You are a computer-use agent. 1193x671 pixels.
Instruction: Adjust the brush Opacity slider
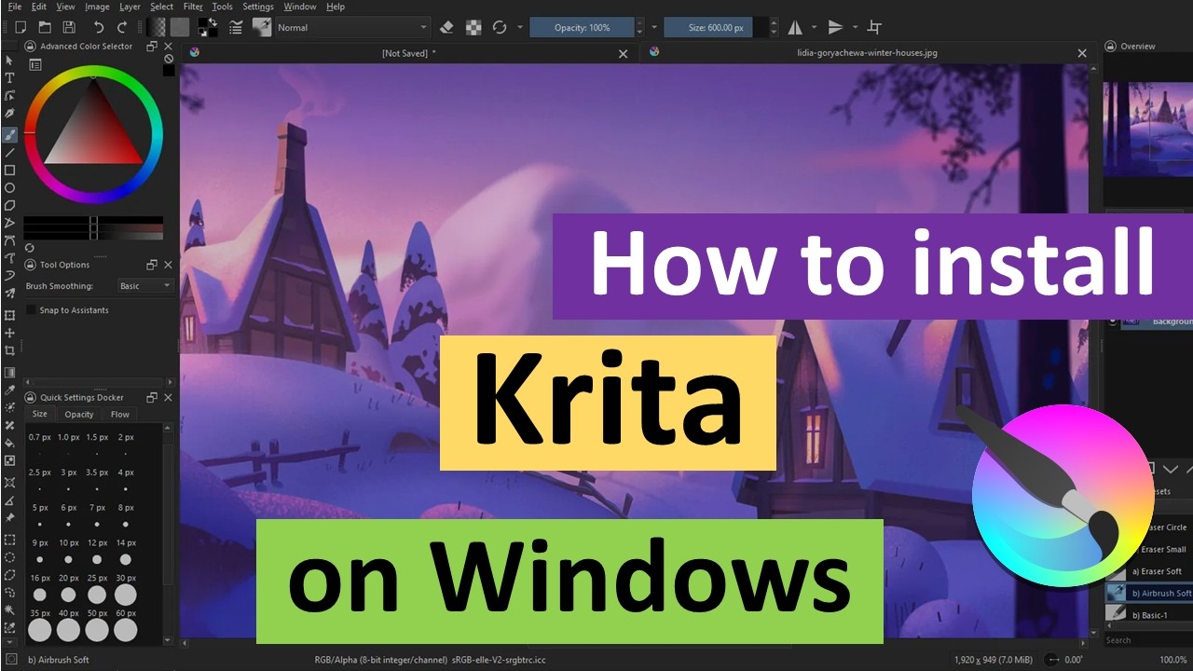point(583,27)
